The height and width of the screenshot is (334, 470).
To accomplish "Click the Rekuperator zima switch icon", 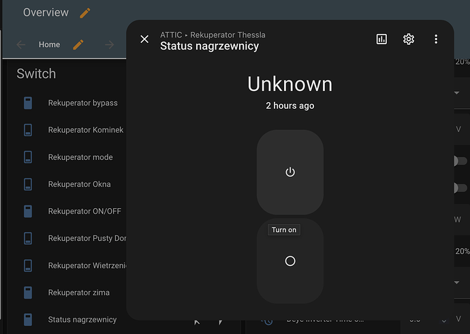I will pos(28,293).
